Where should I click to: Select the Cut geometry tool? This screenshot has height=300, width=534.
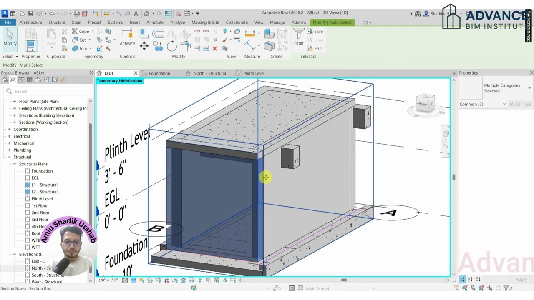[x=80, y=40]
